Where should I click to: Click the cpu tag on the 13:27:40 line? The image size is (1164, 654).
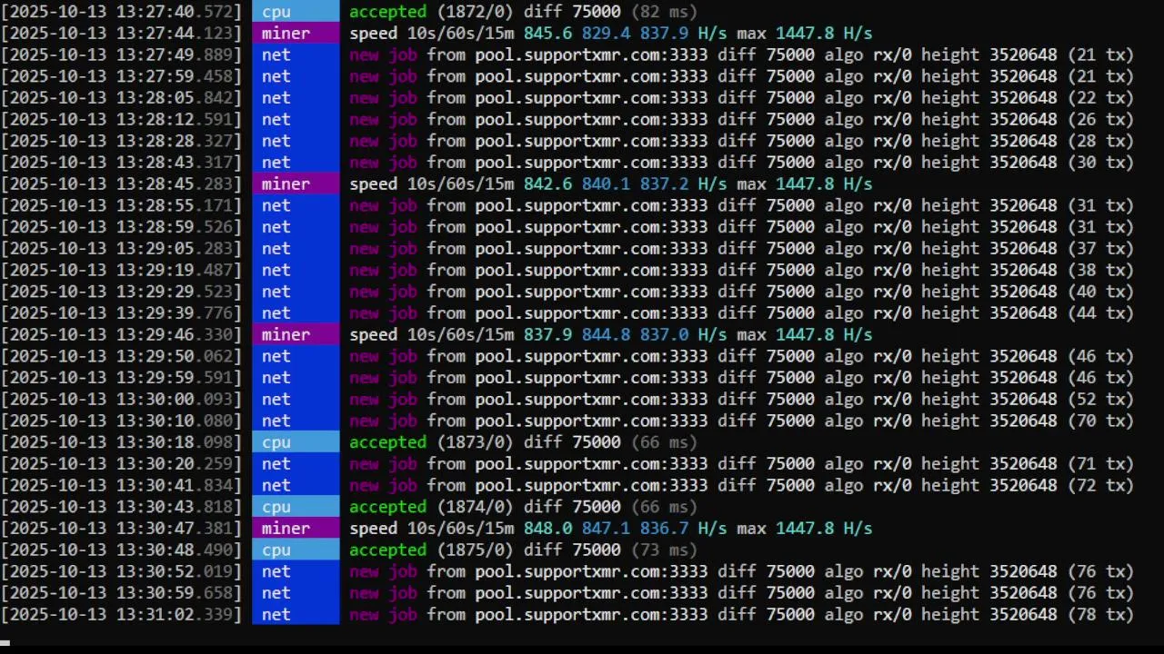[x=296, y=12]
